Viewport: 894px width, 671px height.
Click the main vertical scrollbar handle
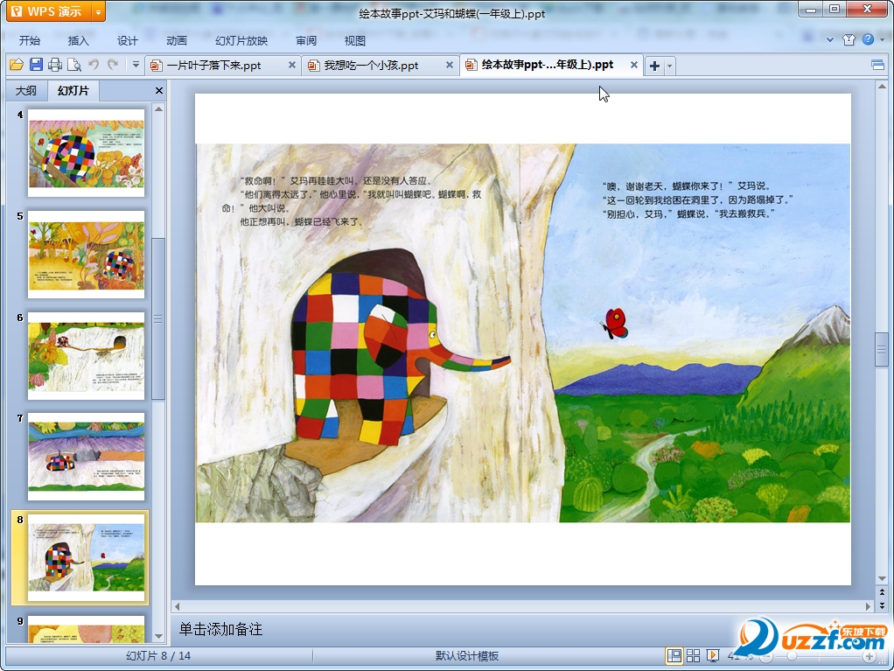(882, 349)
